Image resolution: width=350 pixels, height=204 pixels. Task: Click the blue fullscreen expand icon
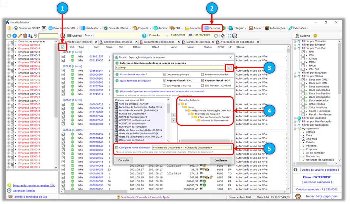[x=229, y=36]
